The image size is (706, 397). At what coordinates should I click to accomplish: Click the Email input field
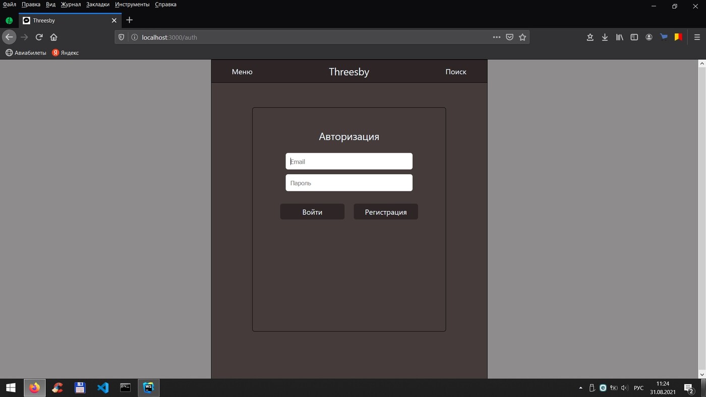pos(349,162)
